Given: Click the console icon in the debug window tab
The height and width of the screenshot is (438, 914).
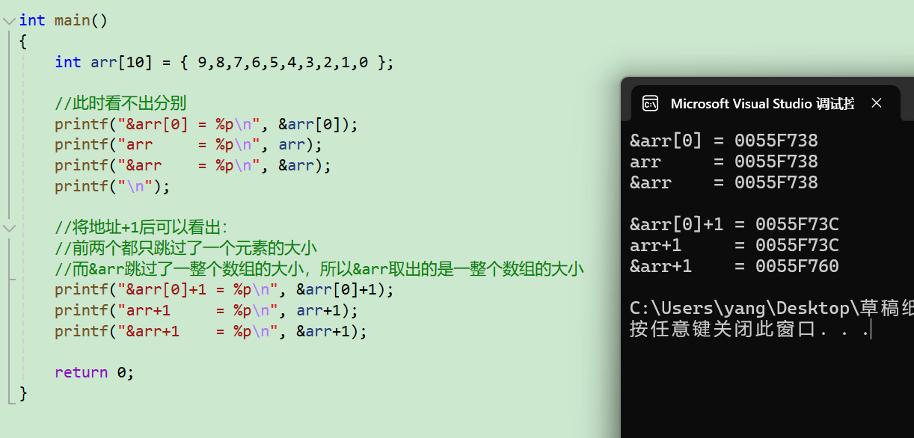Looking at the screenshot, I should pos(651,103).
